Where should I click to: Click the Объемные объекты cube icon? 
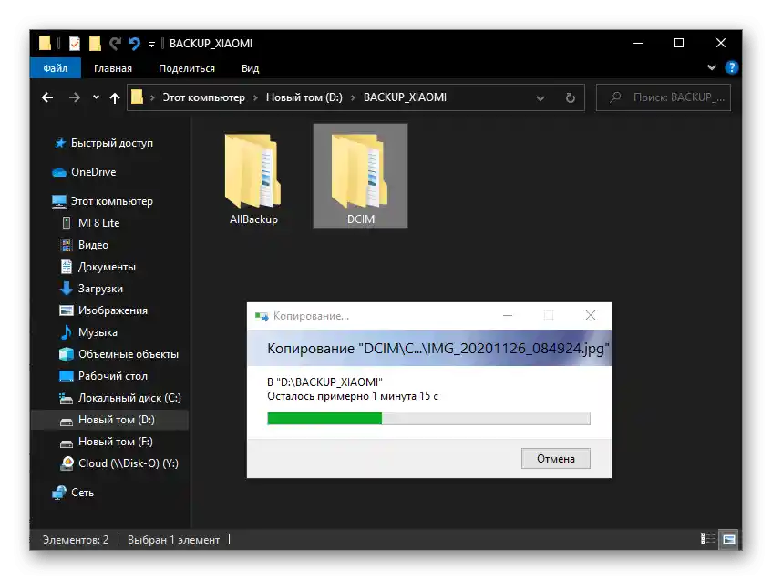pos(66,354)
